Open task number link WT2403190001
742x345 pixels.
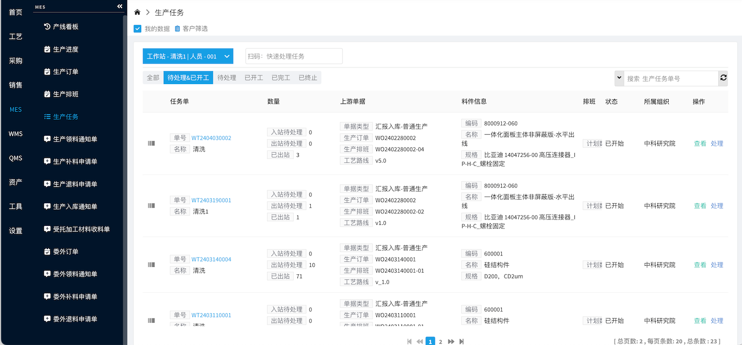211,200
